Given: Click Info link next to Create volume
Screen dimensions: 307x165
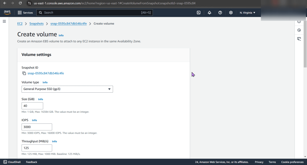Looking at the screenshot, I should [x=61, y=35].
